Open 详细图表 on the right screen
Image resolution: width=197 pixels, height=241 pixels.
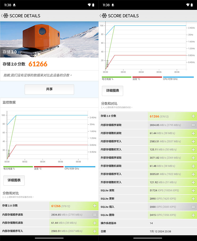pyautogui.click(x=112, y=91)
